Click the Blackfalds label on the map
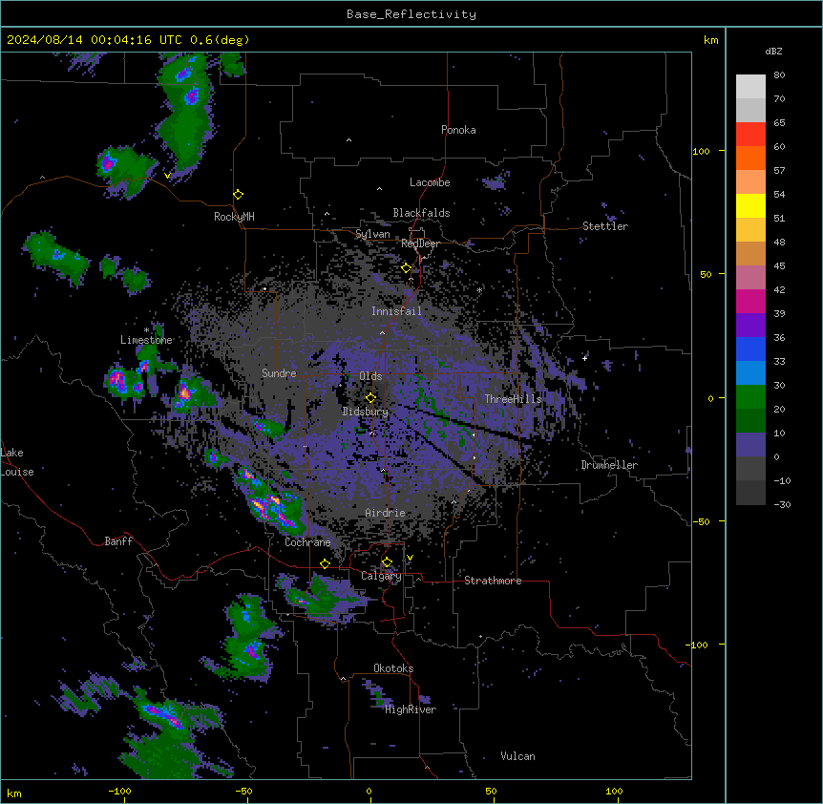Image resolution: width=823 pixels, height=804 pixels. pos(421,213)
